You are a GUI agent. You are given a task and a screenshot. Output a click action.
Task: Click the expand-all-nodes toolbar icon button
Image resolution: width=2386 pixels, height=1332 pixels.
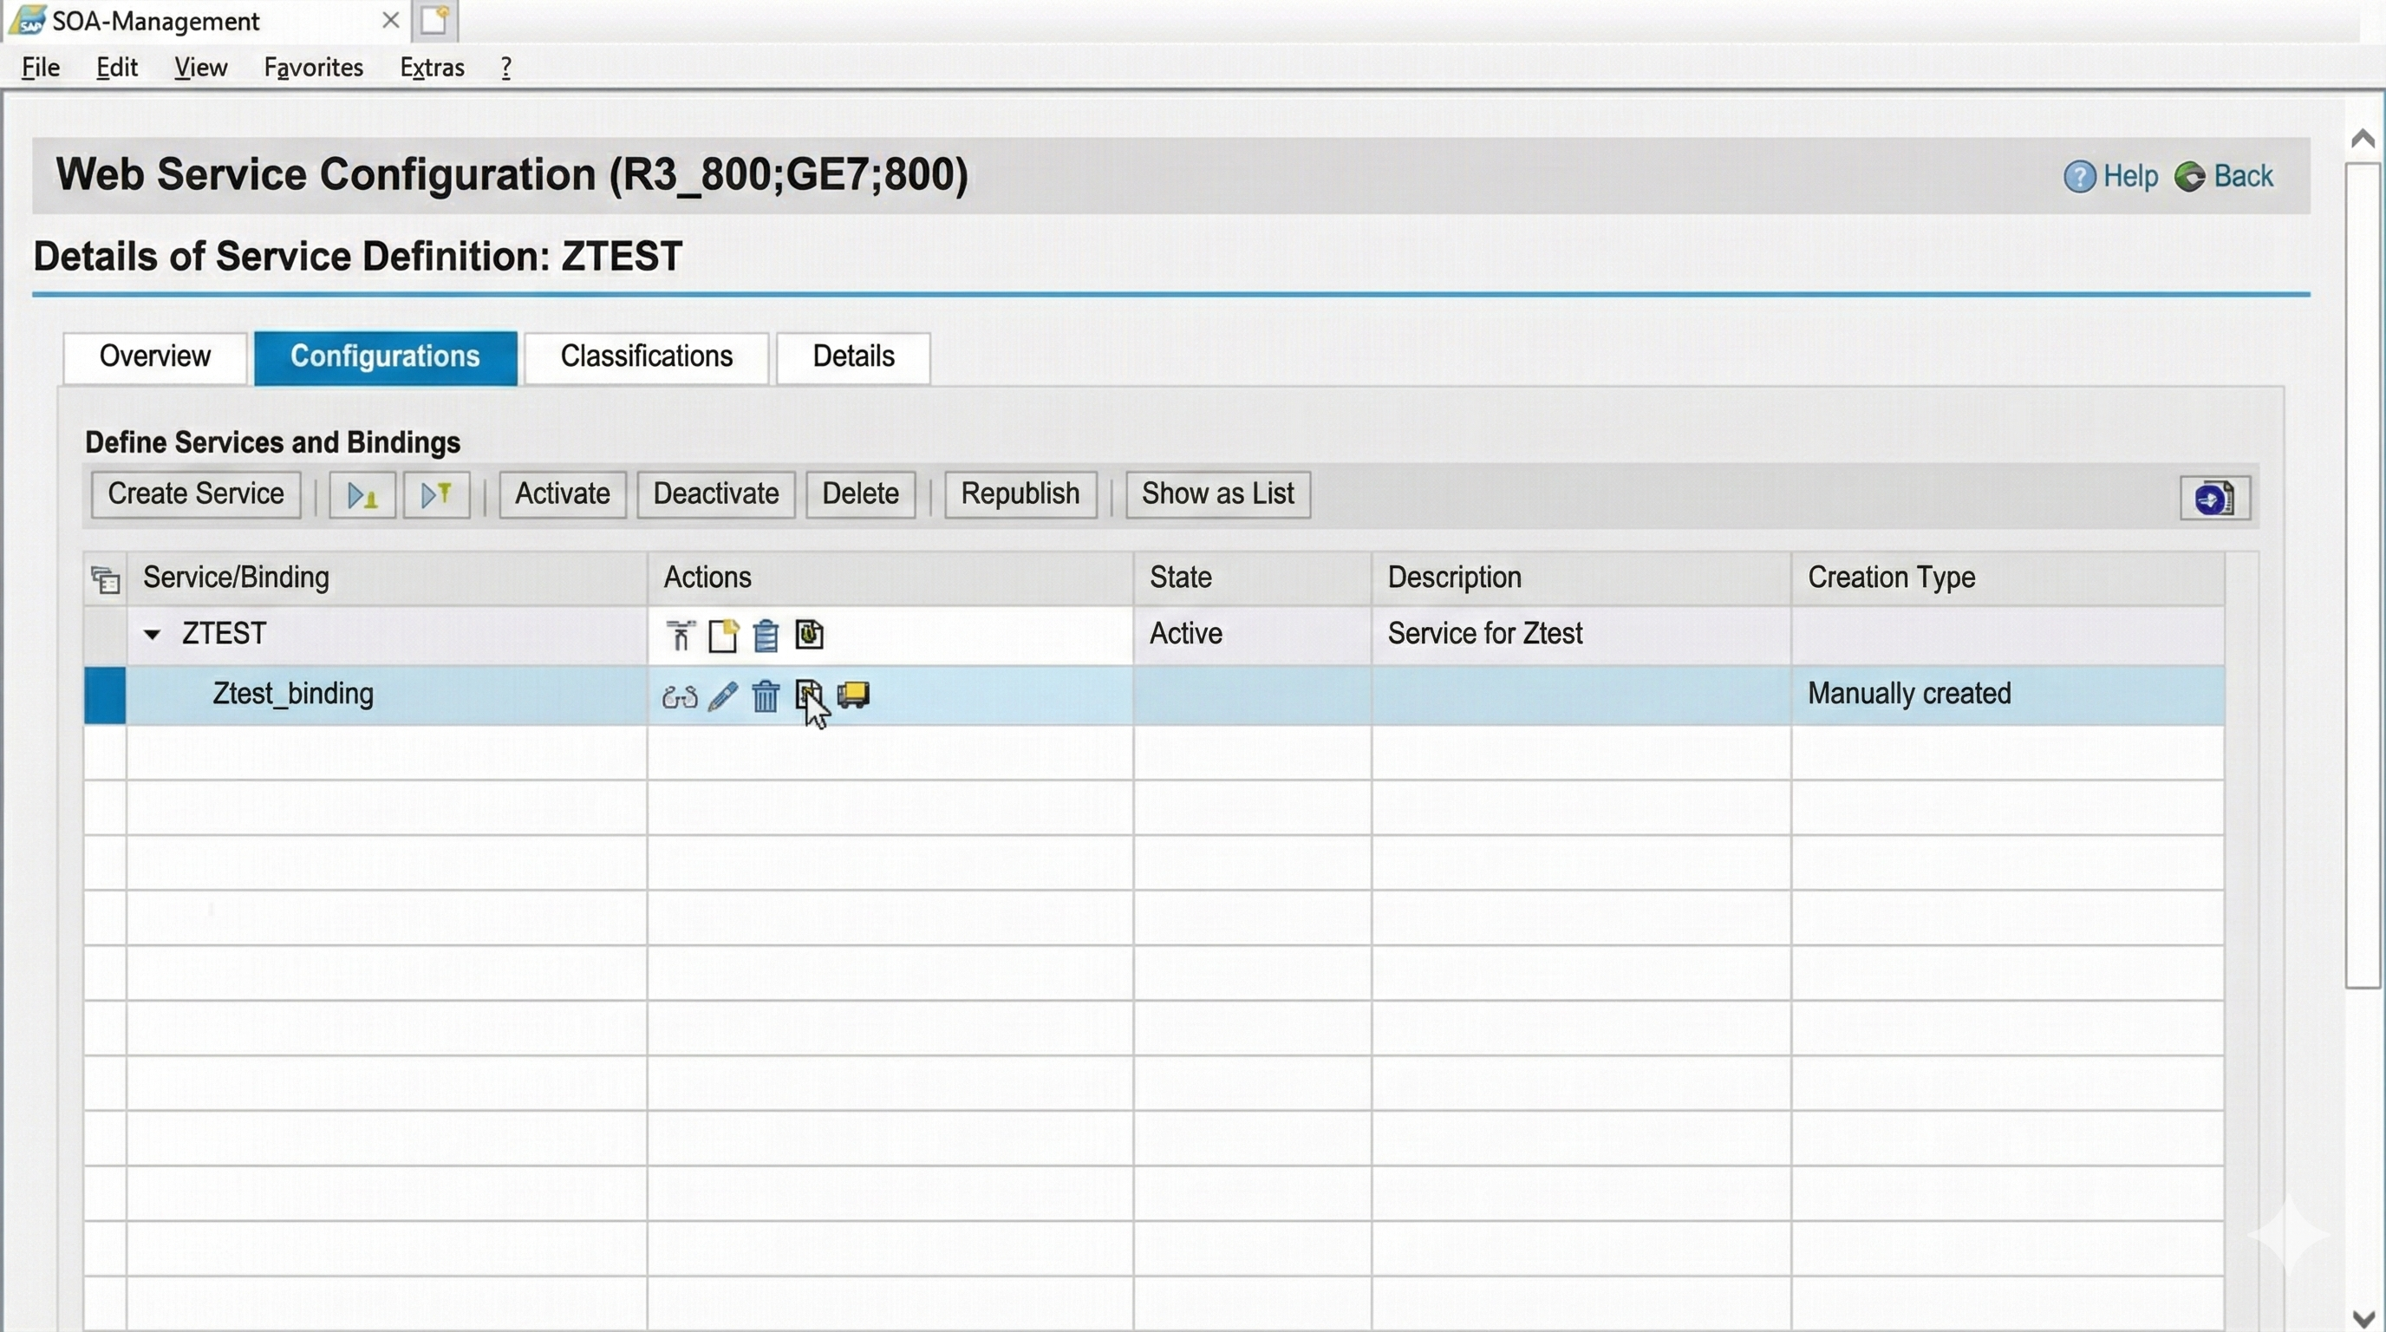point(362,495)
